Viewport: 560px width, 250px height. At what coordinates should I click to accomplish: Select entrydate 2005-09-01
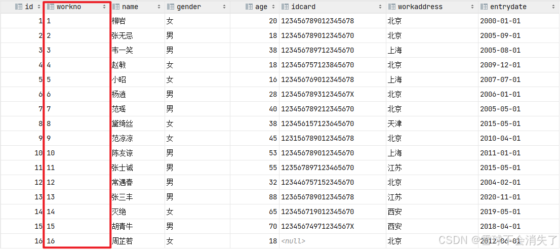(x=500, y=36)
